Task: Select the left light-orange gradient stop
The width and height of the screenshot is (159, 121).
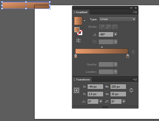Action: point(76,56)
